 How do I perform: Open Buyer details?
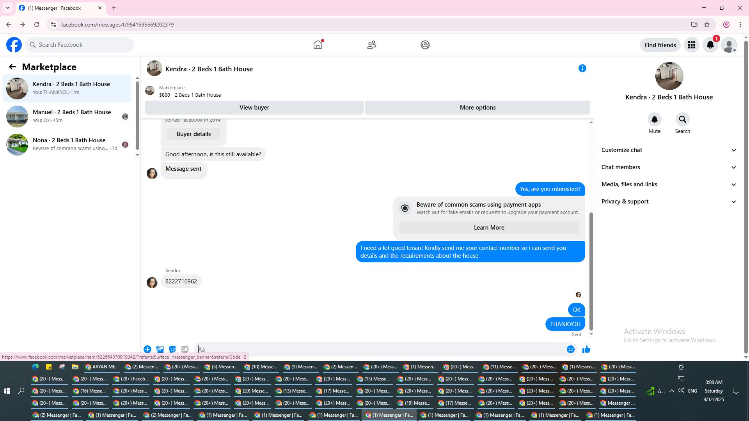tap(193, 134)
